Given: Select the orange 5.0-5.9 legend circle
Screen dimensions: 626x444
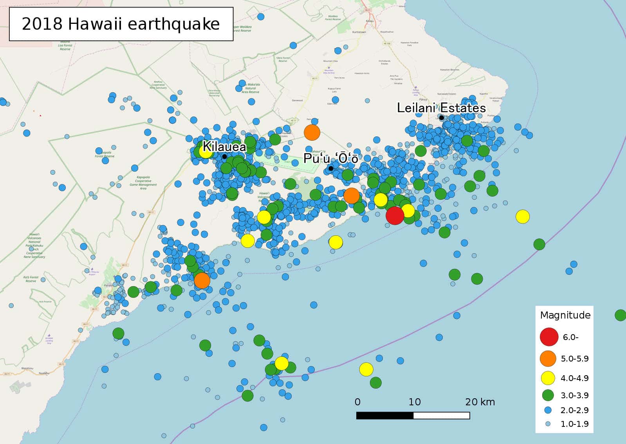Looking at the screenshot, I should click(x=548, y=358).
